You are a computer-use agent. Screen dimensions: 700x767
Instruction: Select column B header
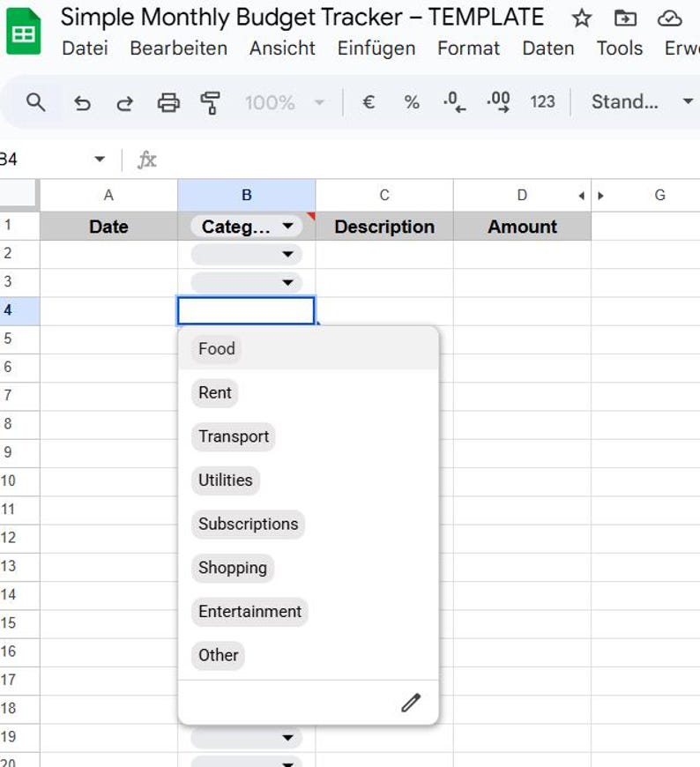click(247, 196)
